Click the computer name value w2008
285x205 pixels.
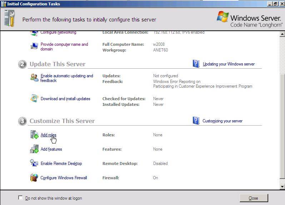pos(159,44)
